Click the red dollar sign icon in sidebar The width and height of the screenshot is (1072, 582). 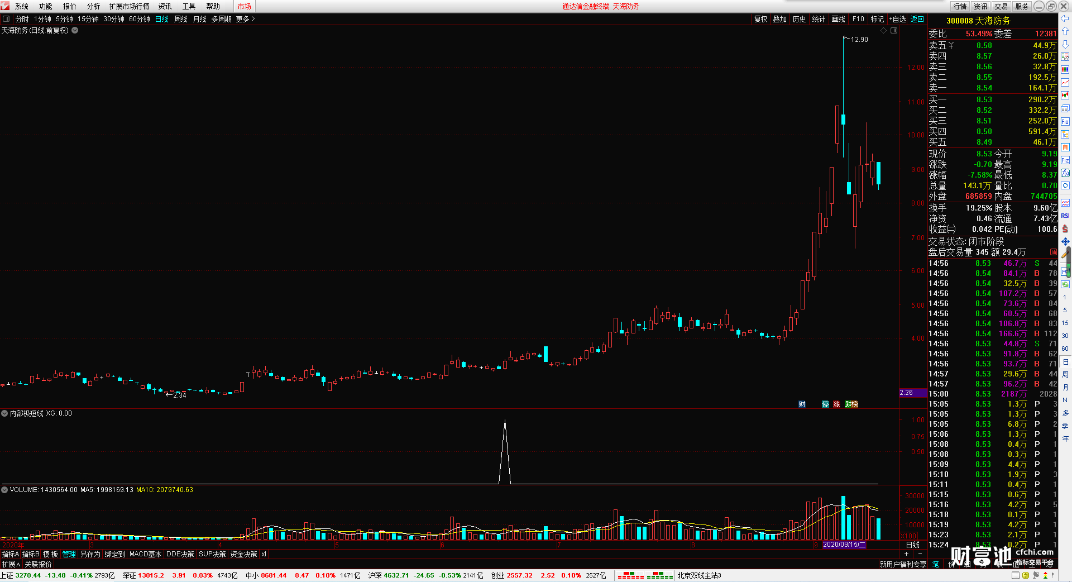1065,228
